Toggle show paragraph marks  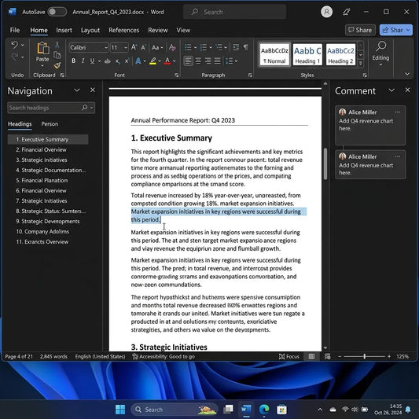click(246, 48)
